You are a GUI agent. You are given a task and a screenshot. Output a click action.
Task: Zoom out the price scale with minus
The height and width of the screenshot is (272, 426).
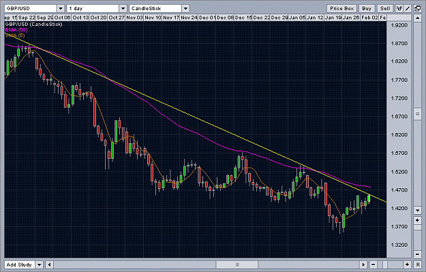pyautogui.click(x=417, y=254)
